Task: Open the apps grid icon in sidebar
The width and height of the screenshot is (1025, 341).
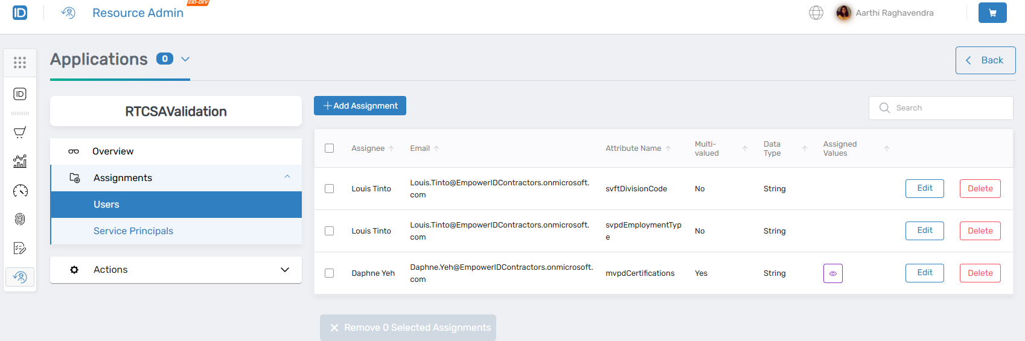Action: pyautogui.click(x=20, y=63)
